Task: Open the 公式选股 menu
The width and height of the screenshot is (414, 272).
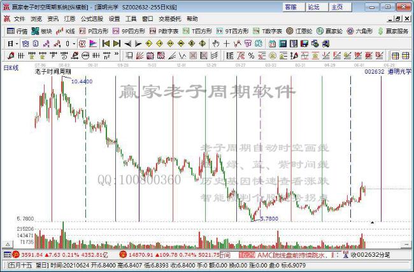Action: (92, 19)
